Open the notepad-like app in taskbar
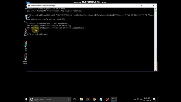 [x=101, y=99]
